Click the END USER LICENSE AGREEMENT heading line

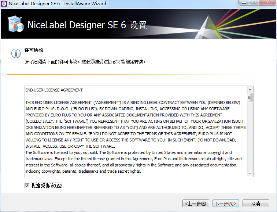pos(54,90)
